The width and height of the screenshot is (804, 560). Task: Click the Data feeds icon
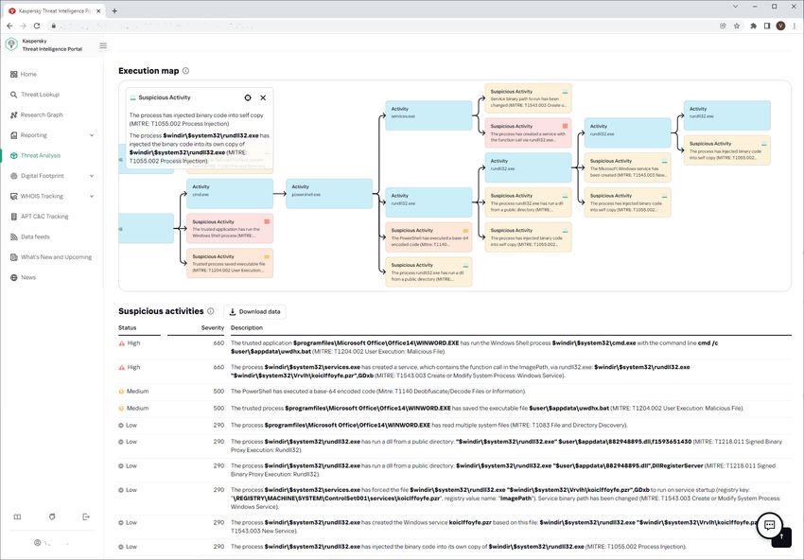(x=14, y=236)
